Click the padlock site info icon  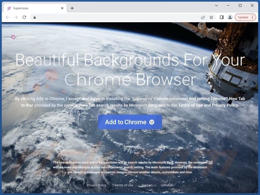coord(35,17)
